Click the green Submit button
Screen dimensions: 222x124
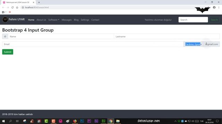coord(8,52)
